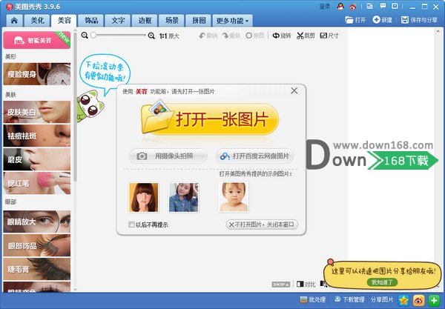Screen dimensions: 445x309
Task: Select the 祛痘祛斑 blemish removal tool
Action: click(37, 136)
